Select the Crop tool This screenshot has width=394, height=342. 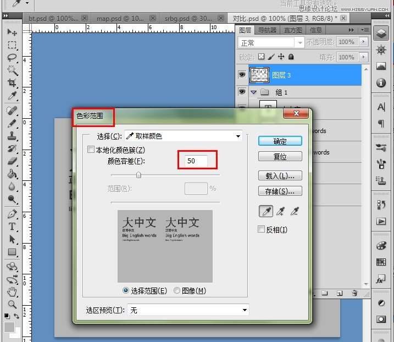pos(12,82)
